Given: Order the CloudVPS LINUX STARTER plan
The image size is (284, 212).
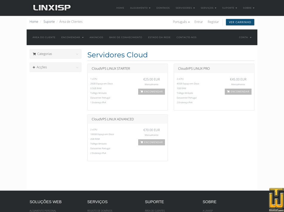Looking at the screenshot, I should point(151,92).
